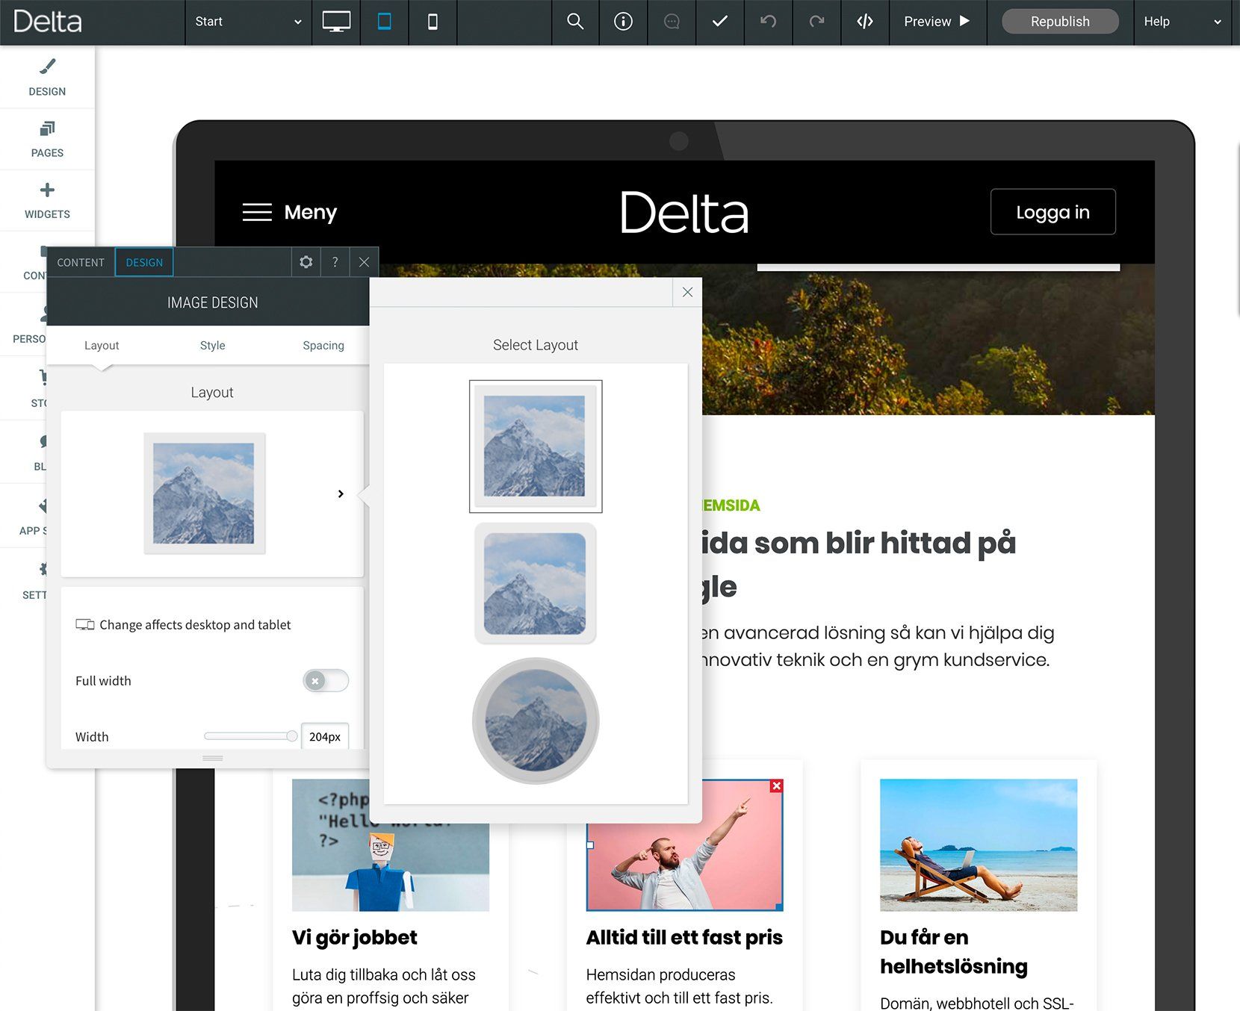Switch to mobile phone view
1240x1011 pixels.
point(433,22)
